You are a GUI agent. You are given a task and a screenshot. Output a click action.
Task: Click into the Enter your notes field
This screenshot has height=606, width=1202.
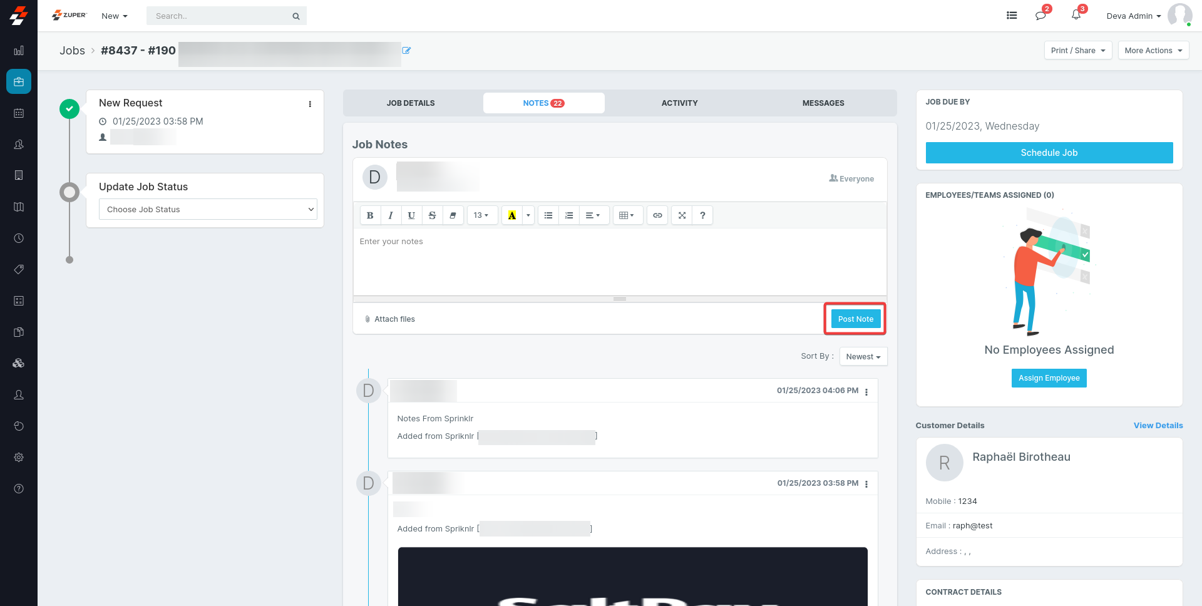coord(620,262)
